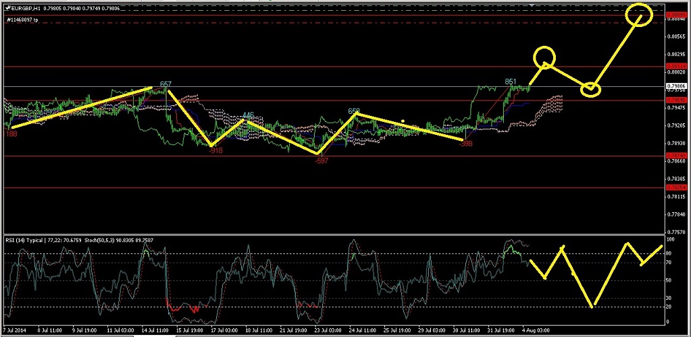Select the -597 low label
Screen dimensions: 691x337
pyautogui.click(x=322, y=160)
